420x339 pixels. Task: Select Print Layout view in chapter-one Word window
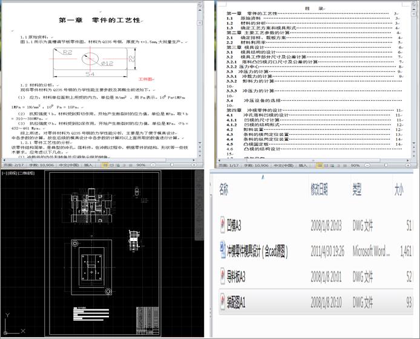coord(105,165)
